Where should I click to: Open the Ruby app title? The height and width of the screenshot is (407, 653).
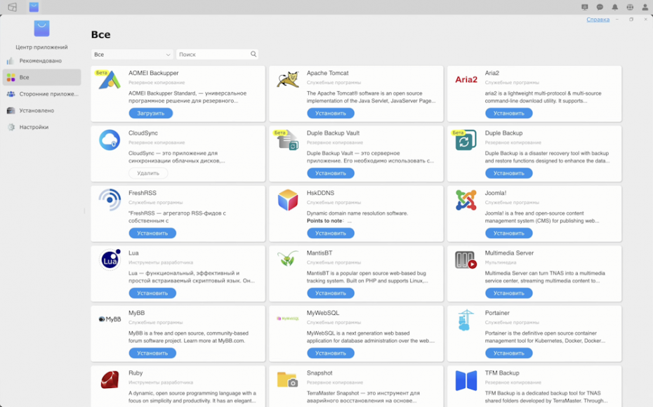(136, 373)
